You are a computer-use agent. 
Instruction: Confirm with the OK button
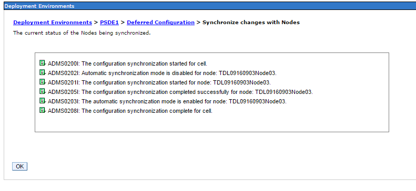pos(19,166)
